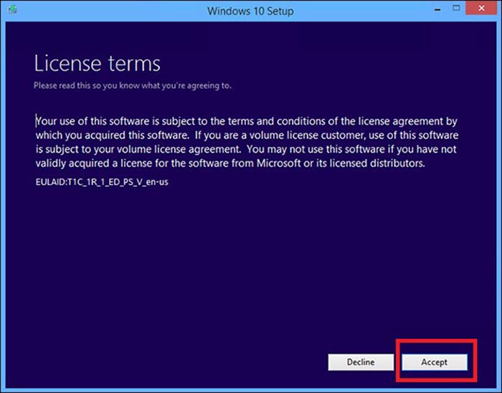Click the "Please read this" subtitle text
The width and height of the screenshot is (502, 393).
coord(132,86)
